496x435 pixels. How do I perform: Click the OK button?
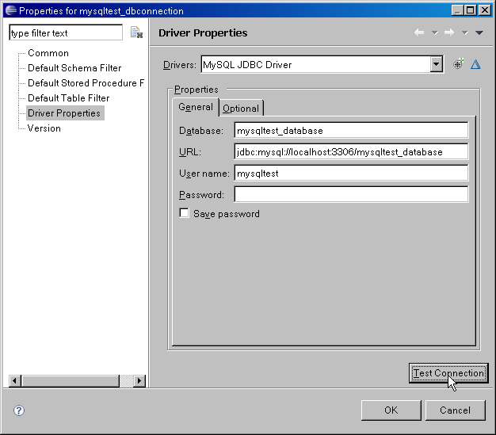391,410
